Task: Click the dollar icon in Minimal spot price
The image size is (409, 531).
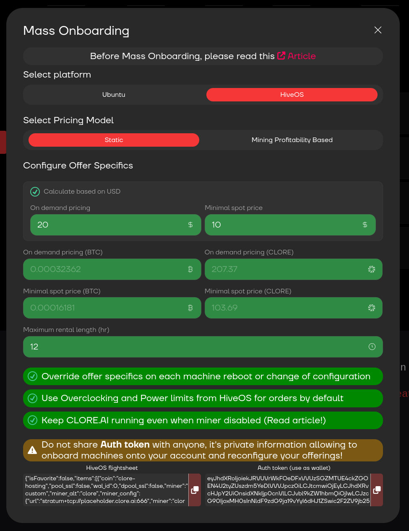Action: [365, 225]
